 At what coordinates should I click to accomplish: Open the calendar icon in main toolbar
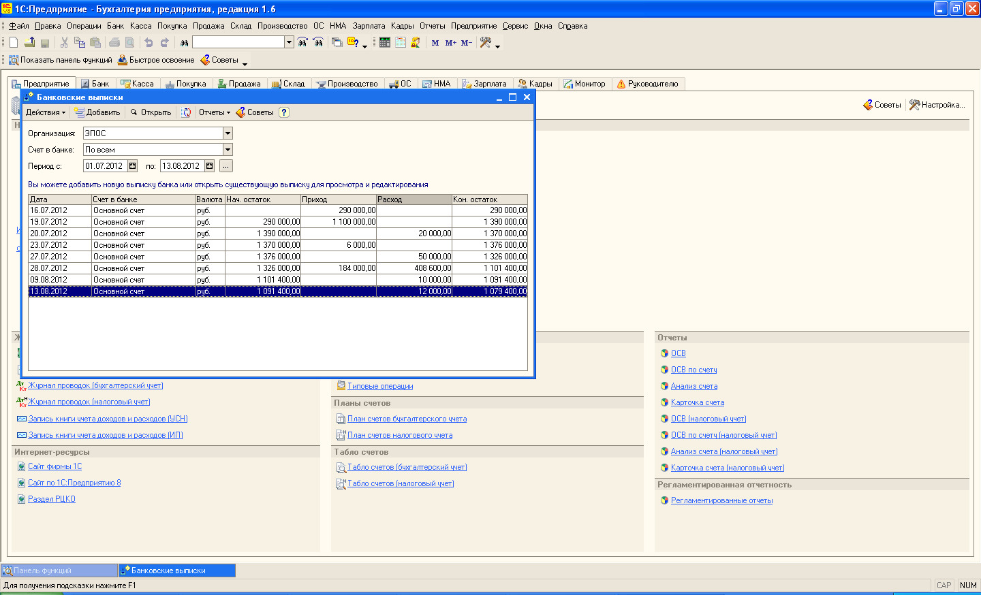click(401, 42)
